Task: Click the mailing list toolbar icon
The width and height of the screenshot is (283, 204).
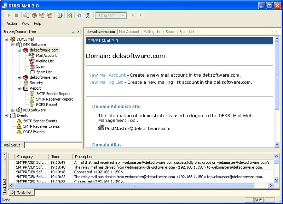Action: 50,15
